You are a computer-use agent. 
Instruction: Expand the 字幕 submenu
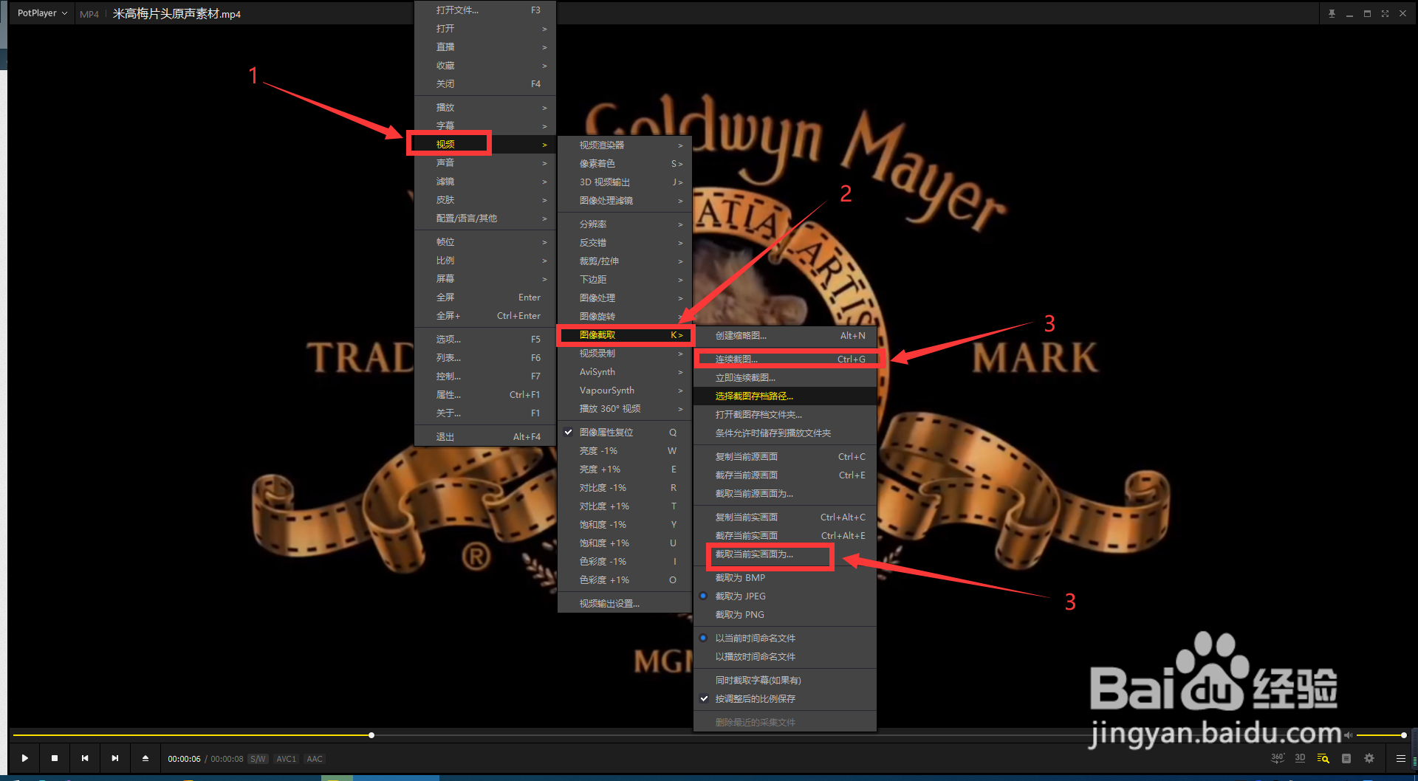tap(485, 126)
